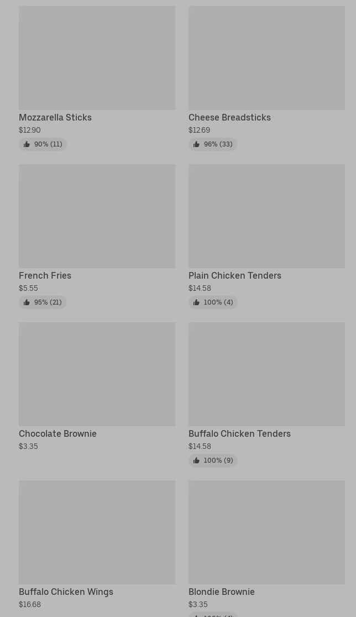Open the Chocolate Brownie item photo

point(97,374)
